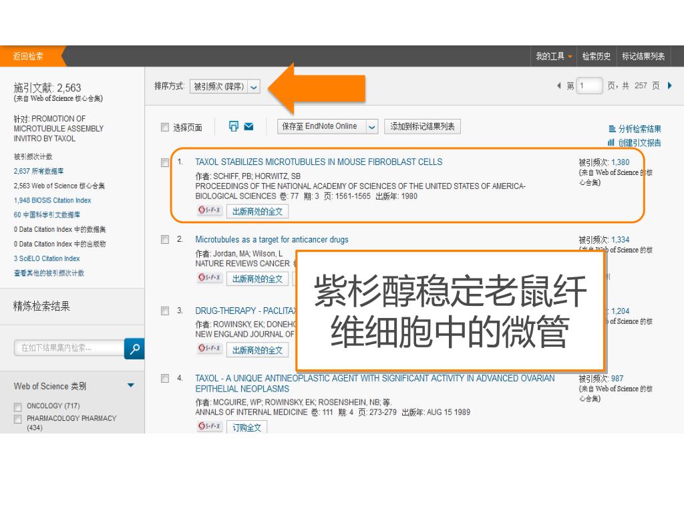Click 60 中国科学引文数据库 link
684x513 pixels.
click(47, 214)
